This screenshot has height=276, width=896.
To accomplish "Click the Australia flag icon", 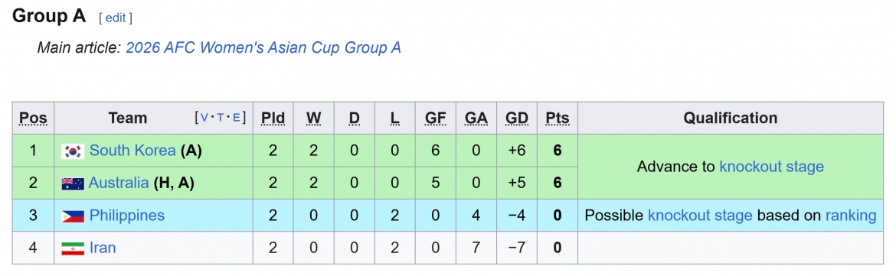I will [73, 183].
